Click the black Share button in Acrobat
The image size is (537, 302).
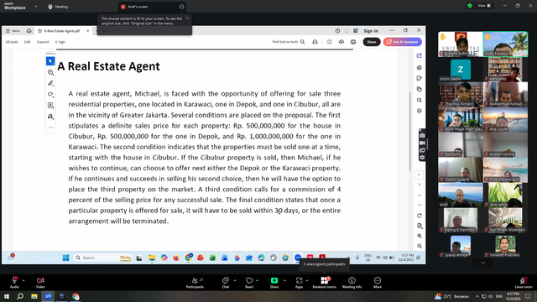[x=372, y=42]
